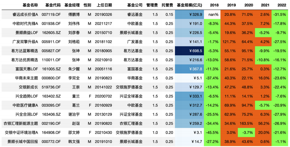Select fund name 中欧时代先锋A

(25, 23)
